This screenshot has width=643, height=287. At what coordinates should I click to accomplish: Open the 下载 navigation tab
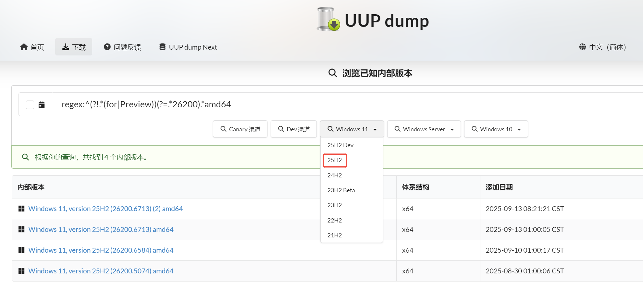click(74, 47)
